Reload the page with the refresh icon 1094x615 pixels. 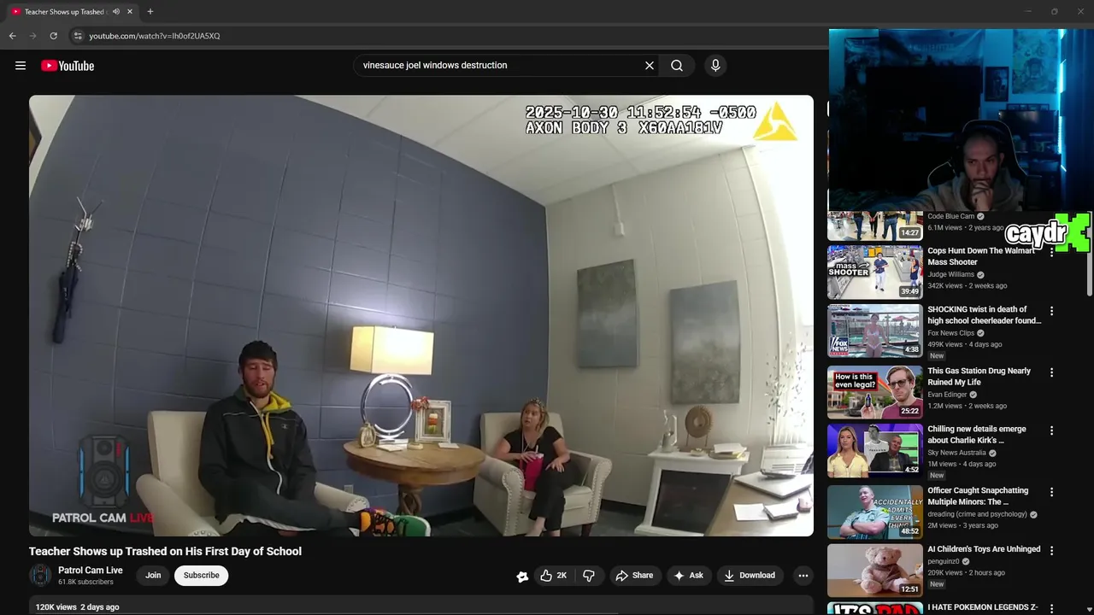pyautogui.click(x=53, y=36)
